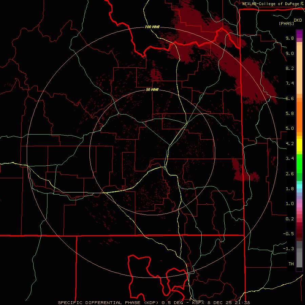Click the 2.6 scale value
The image size is (305, 305).
(290, 174)
